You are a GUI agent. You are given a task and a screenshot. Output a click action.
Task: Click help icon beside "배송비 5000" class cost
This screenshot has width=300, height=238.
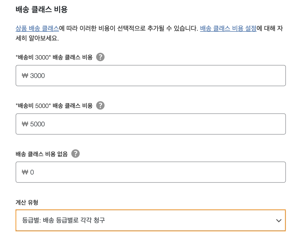tap(100, 105)
